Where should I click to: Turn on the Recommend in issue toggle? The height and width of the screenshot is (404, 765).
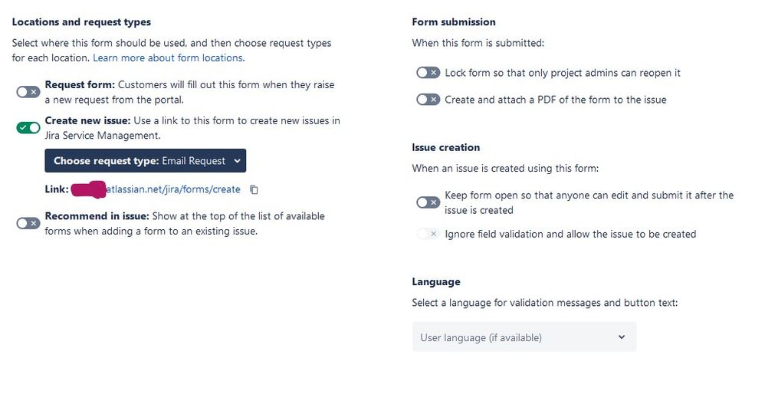[28, 224]
